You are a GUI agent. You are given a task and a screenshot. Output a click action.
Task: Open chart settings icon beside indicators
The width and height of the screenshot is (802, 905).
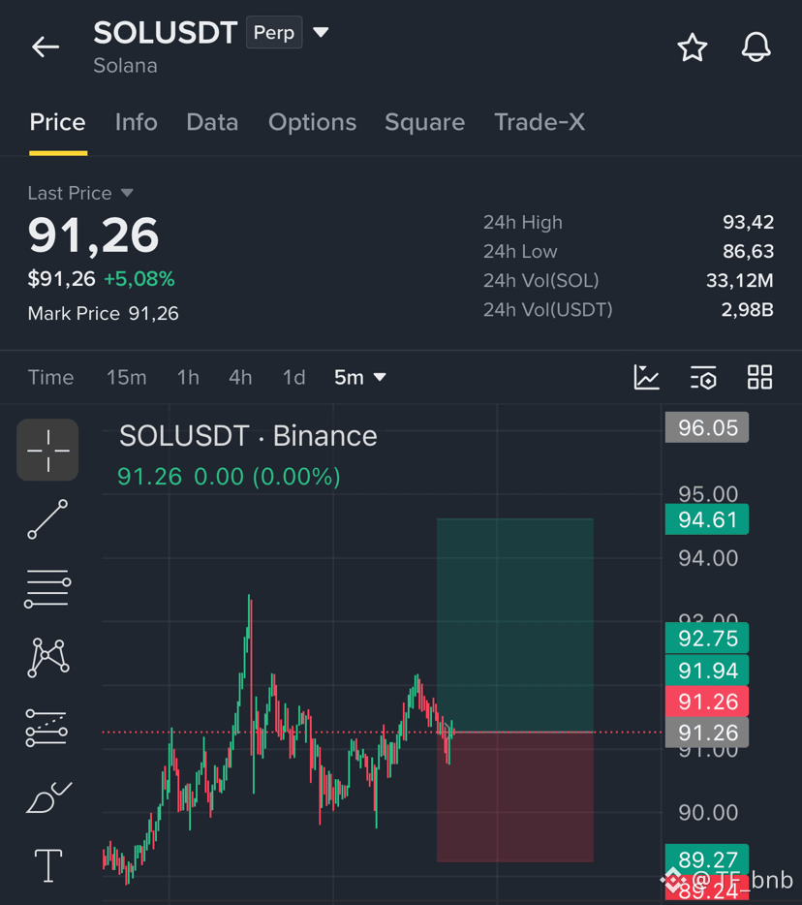tap(703, 378)
